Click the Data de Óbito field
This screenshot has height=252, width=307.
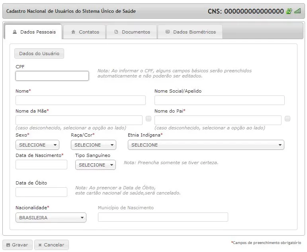[x=41, y=192]
